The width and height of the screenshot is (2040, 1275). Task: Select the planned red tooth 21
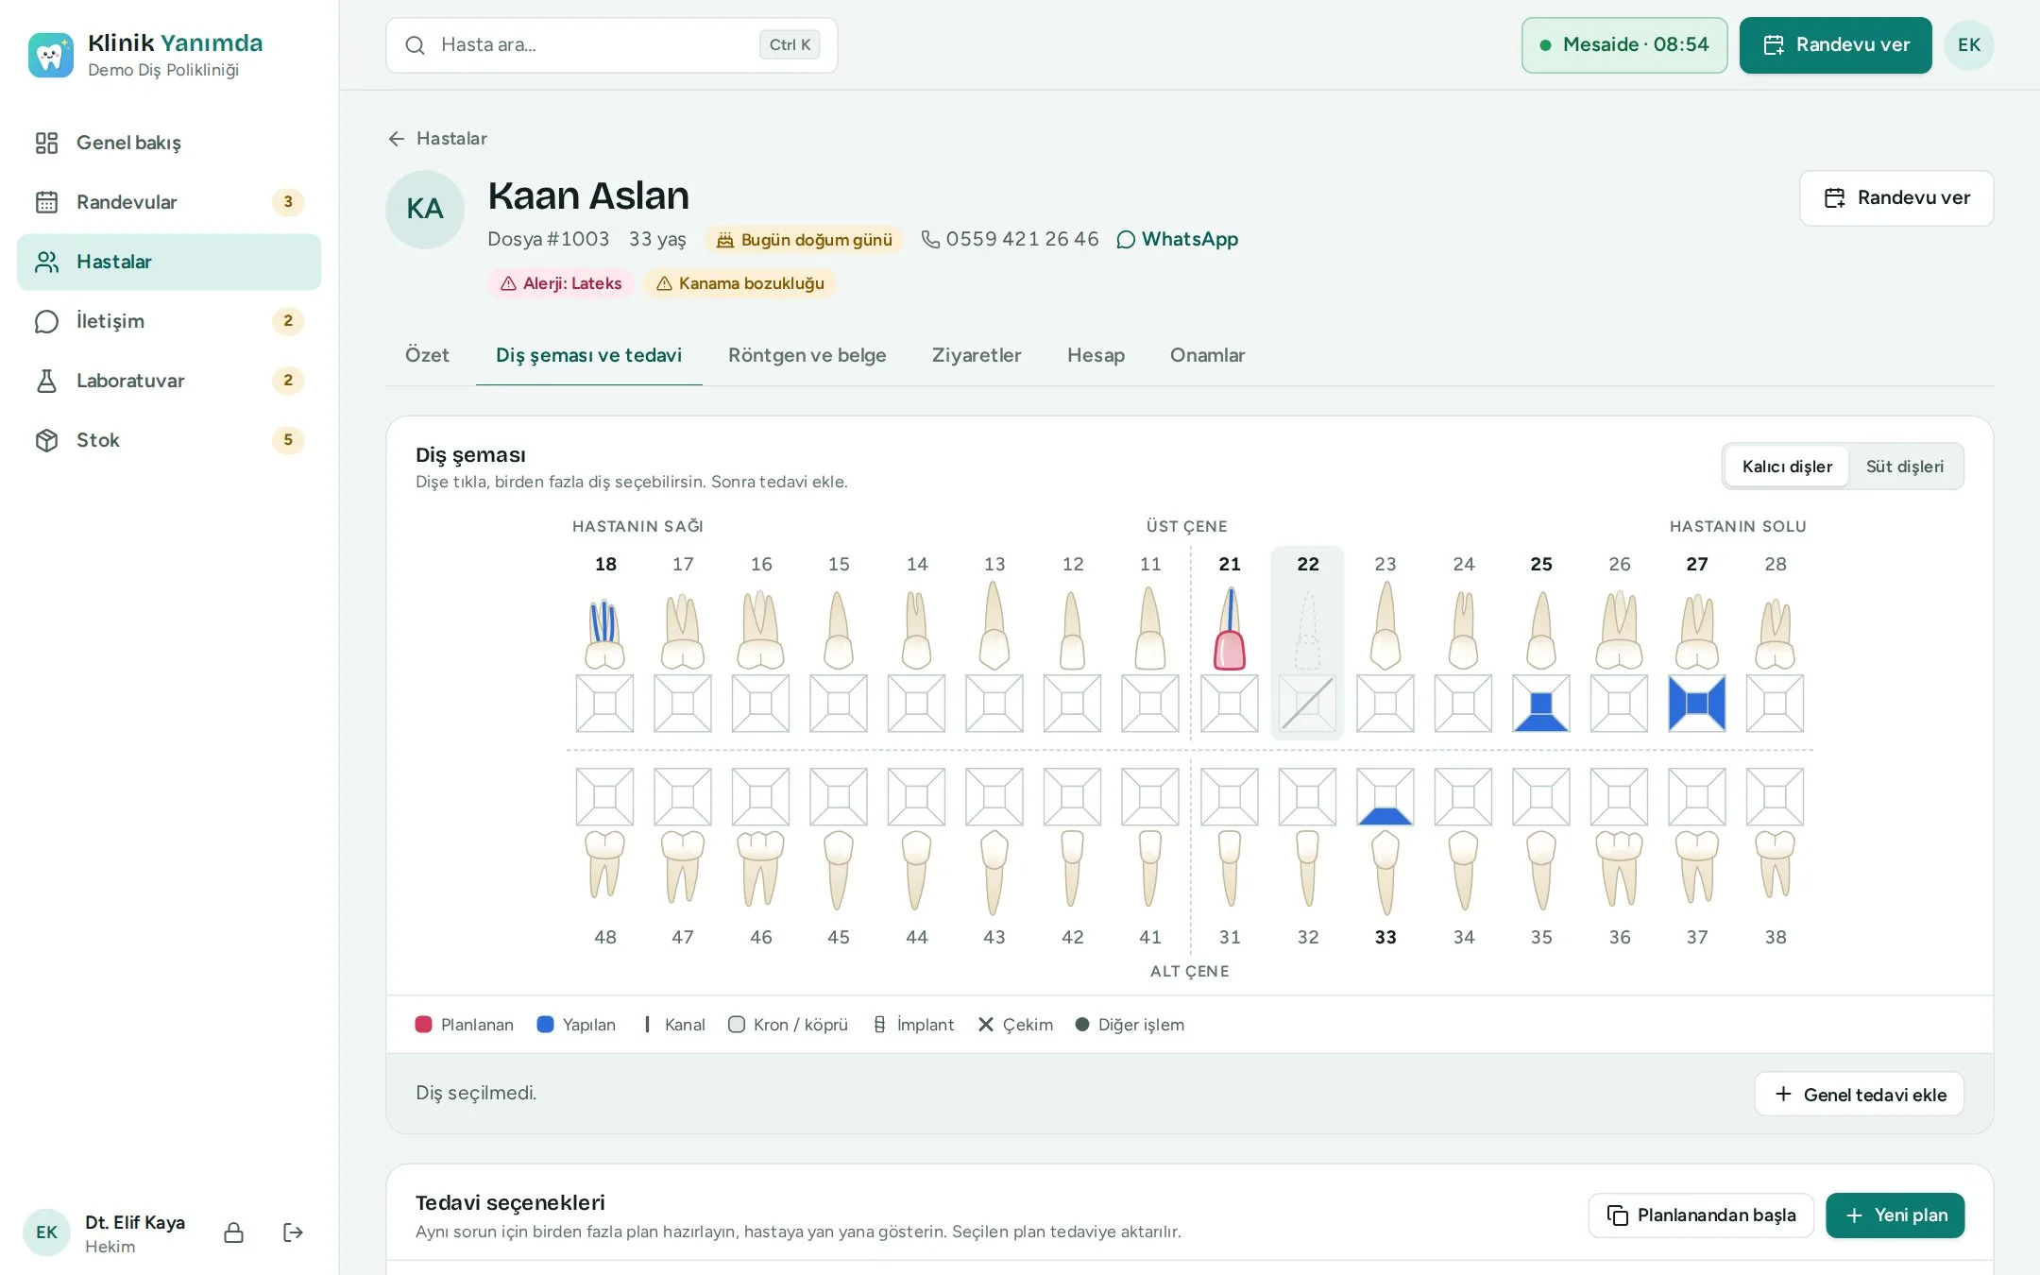(1229, 628)
